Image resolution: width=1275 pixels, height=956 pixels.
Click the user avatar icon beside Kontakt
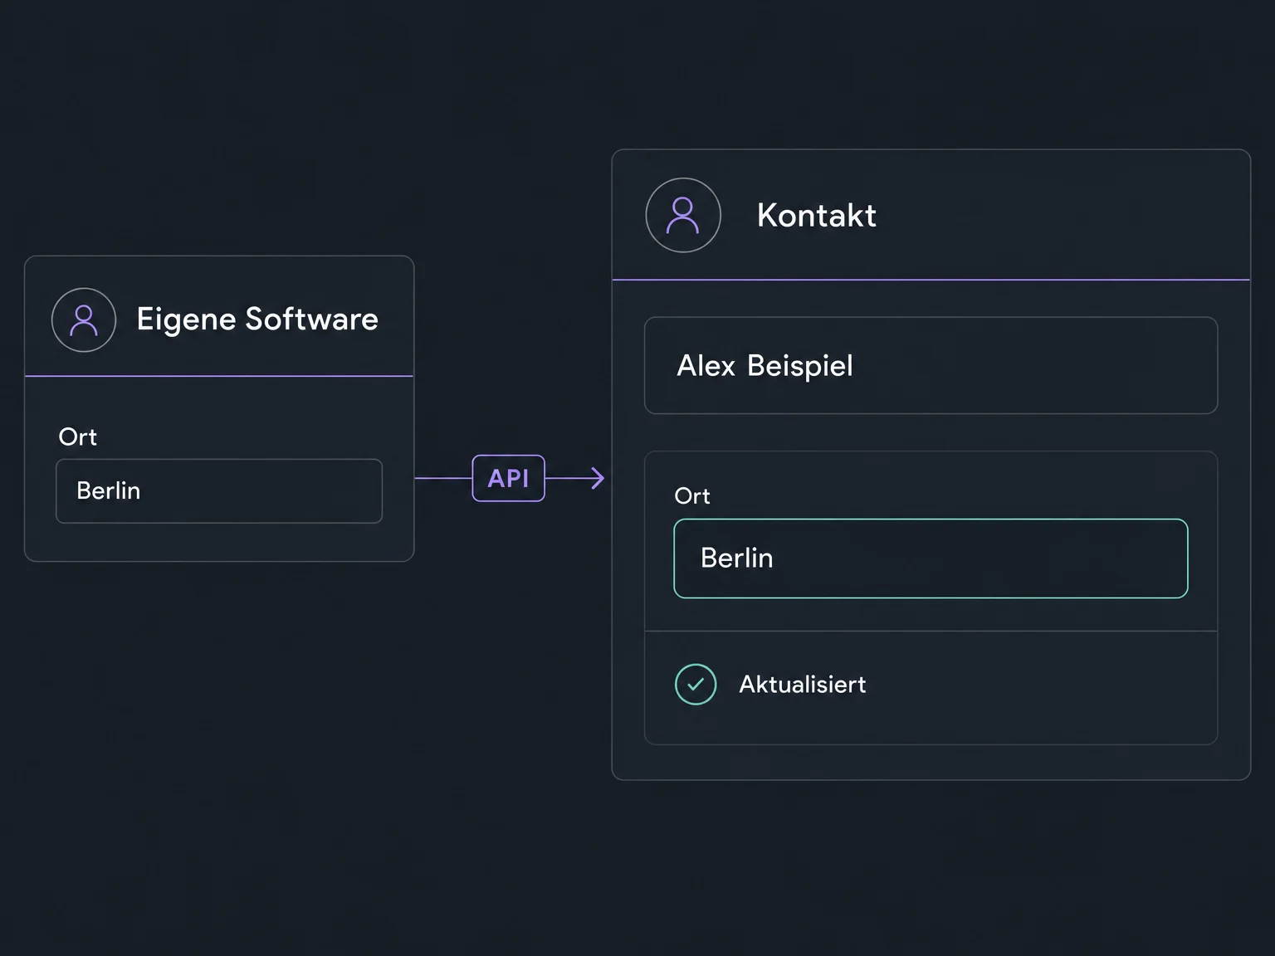click(683, 216)
